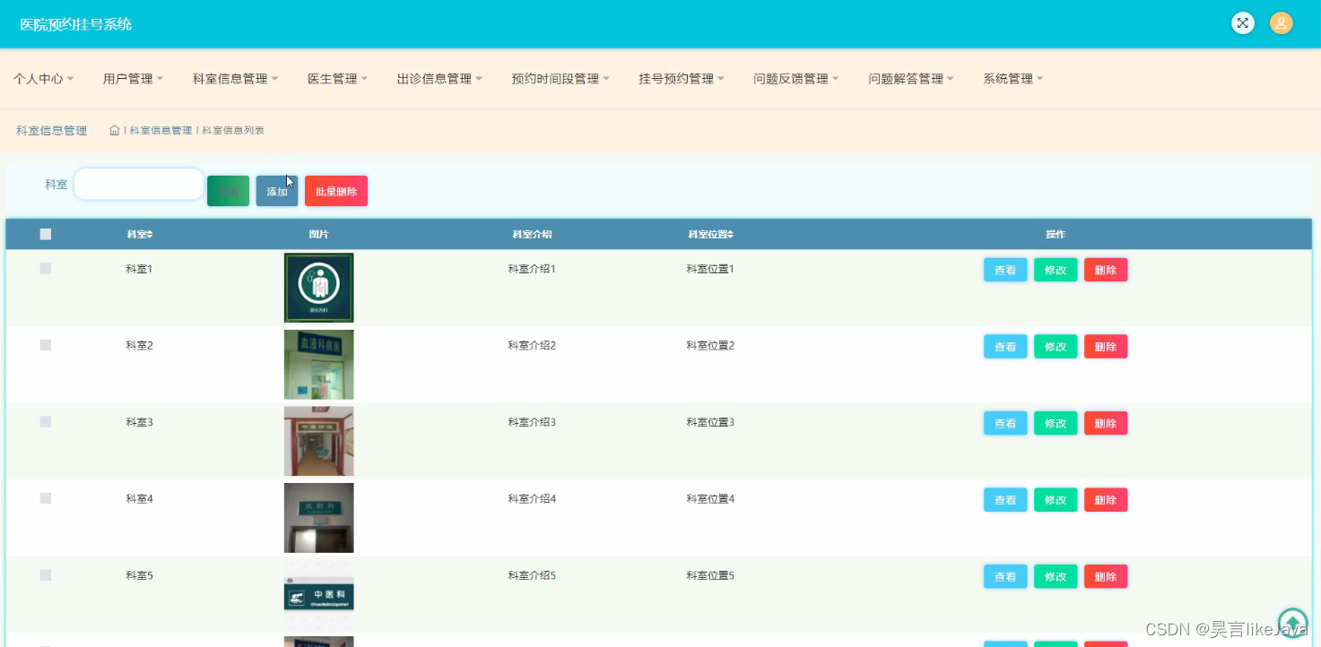The width and height of the screenshot is (1321, 647).
Task: Click 查看 button for 科室3
Action: [1005, 423]
